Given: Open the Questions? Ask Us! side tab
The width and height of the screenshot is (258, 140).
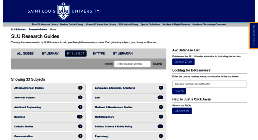Looking at the screenshot, I should [254, 36].
